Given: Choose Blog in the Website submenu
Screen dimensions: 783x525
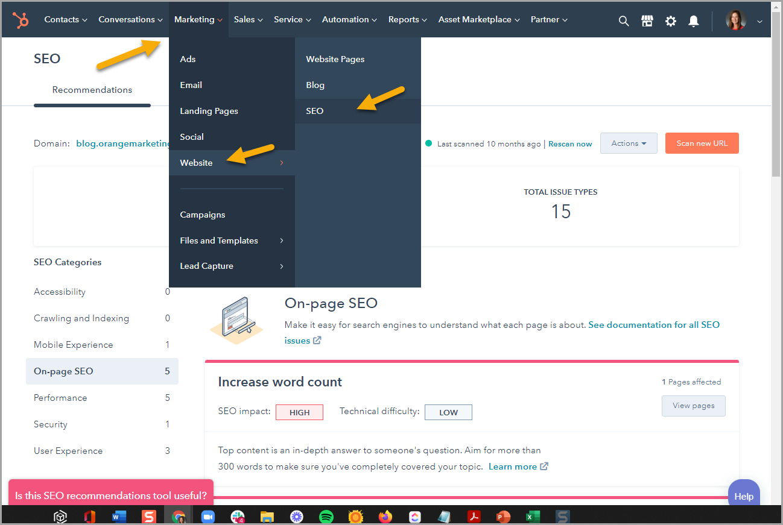Looking at the screenshot, I should (358, 85).
